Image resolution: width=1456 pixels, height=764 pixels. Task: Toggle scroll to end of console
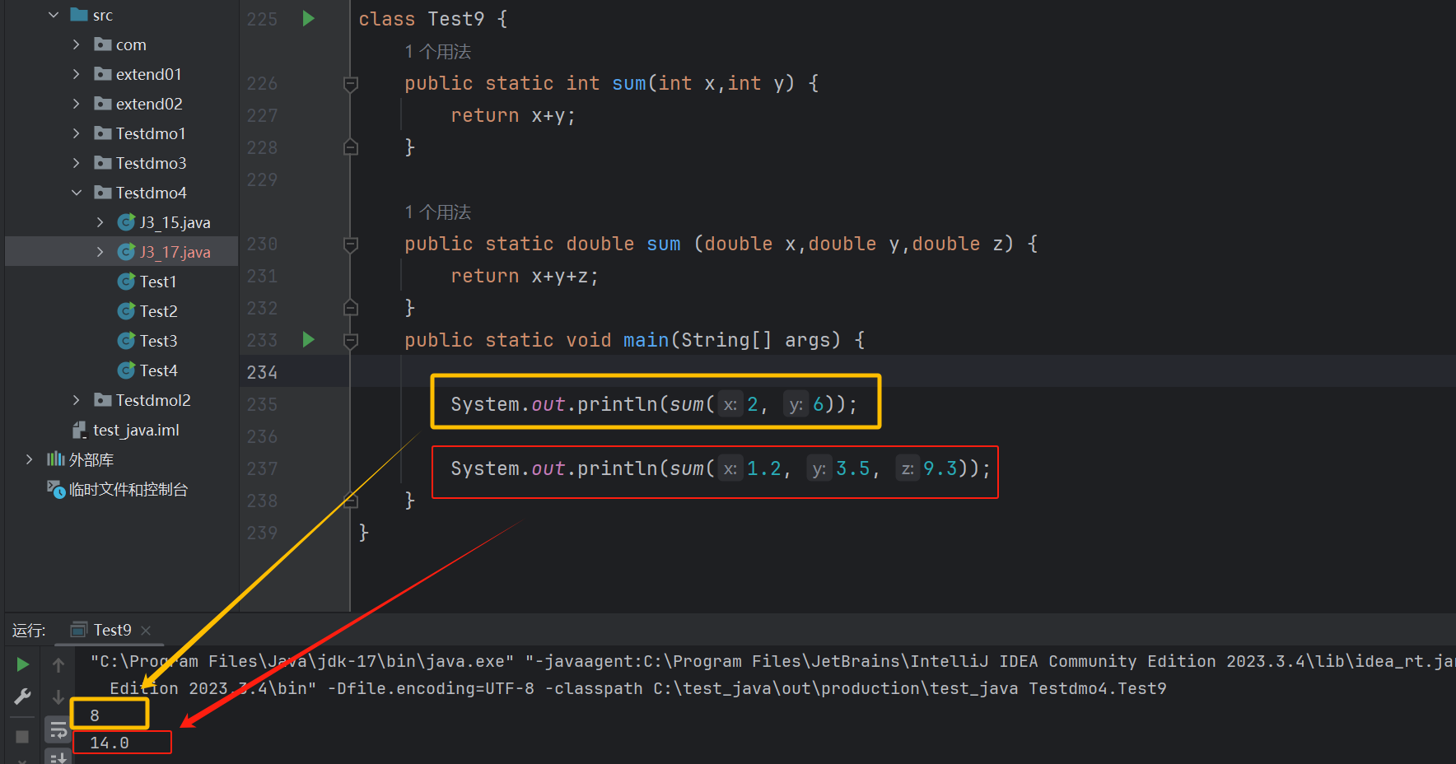58,757
